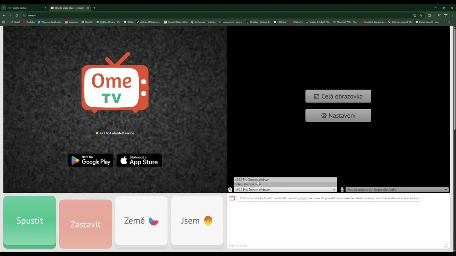
Task: Click the App Store download badge
Action: click(139, 160)
